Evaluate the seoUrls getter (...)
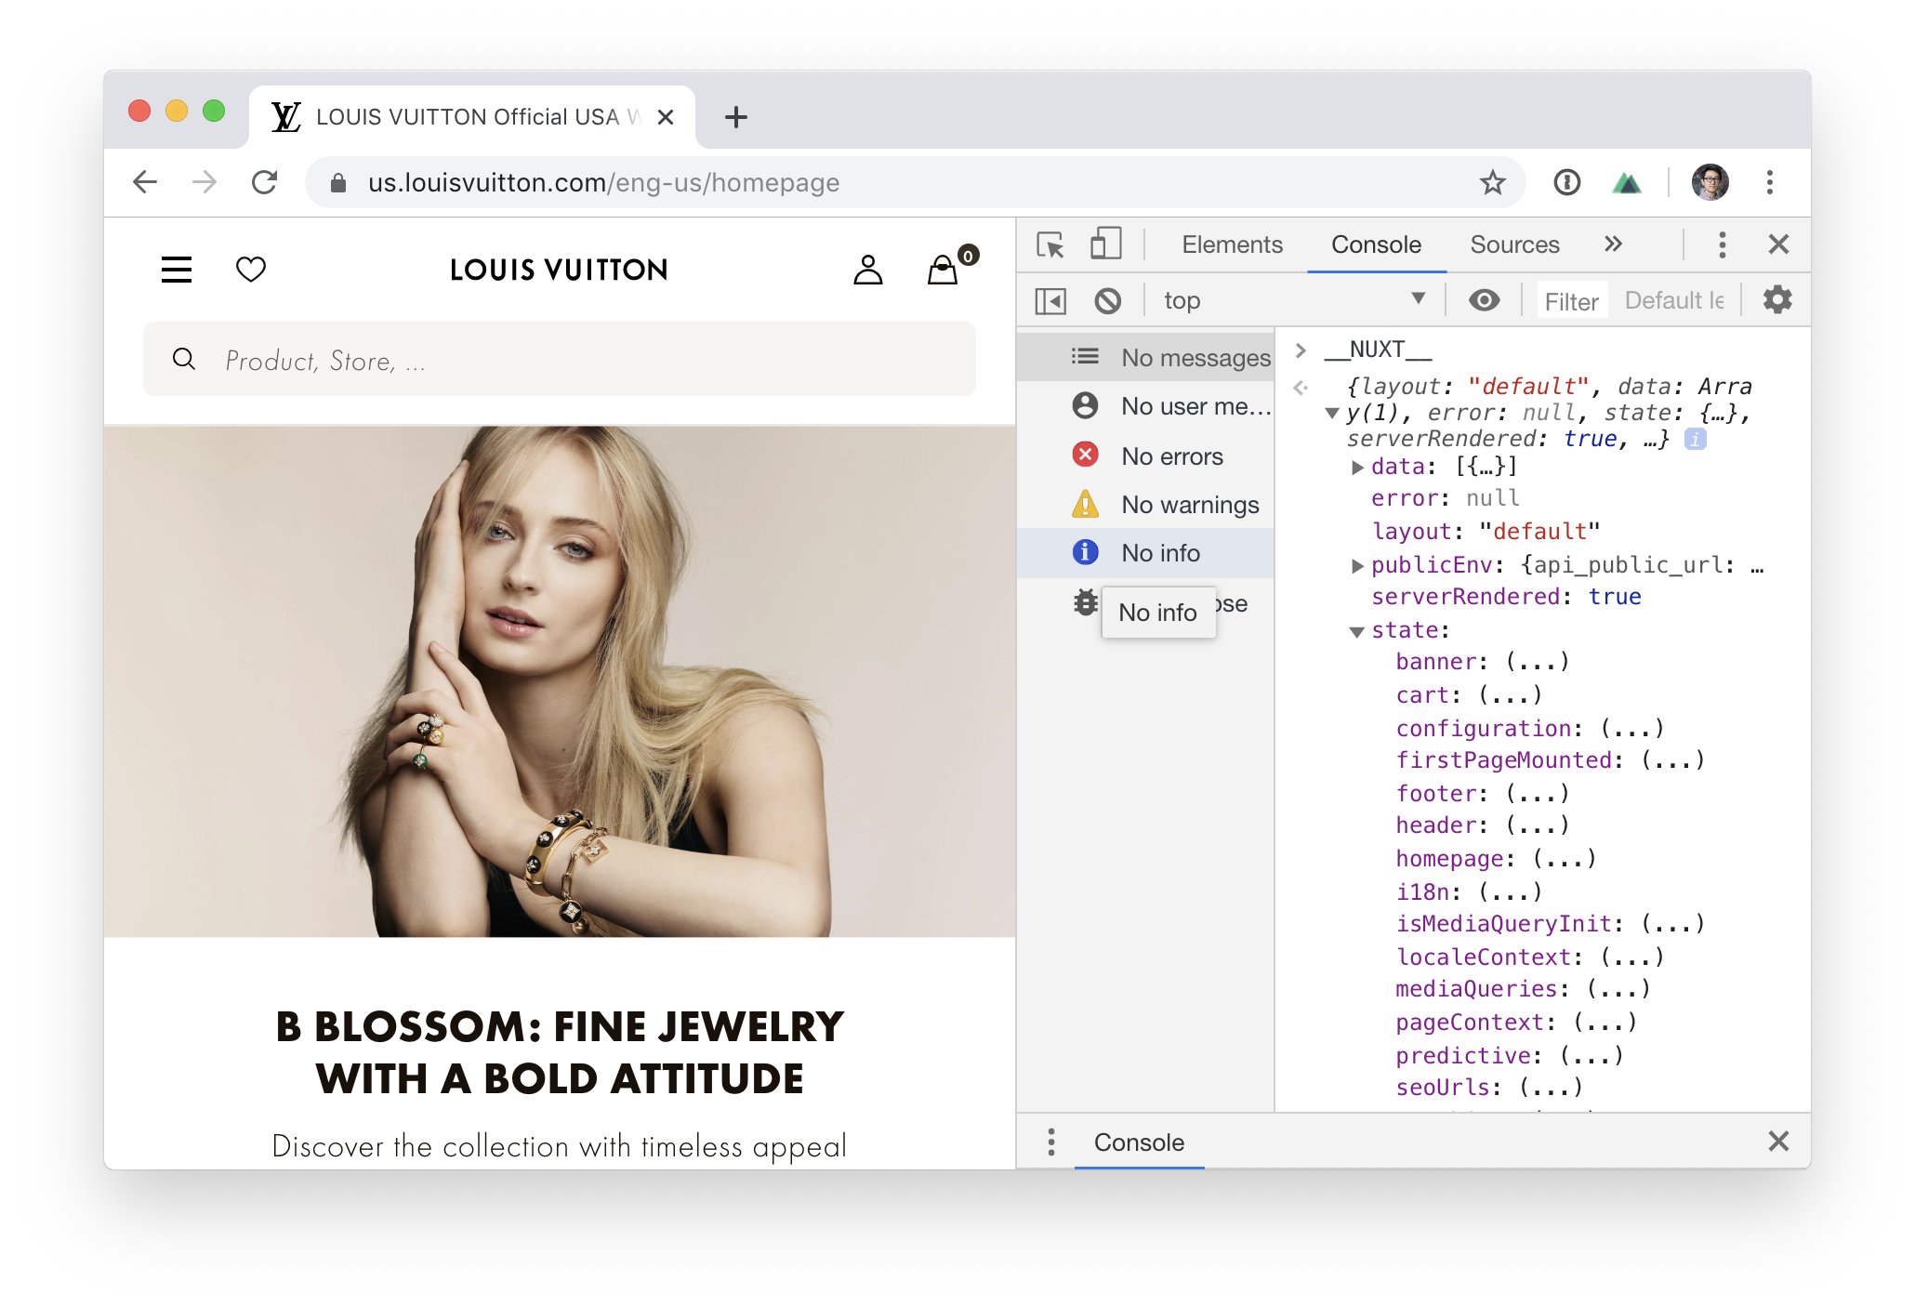1915x1307 pixels. click(1551, 1088)
